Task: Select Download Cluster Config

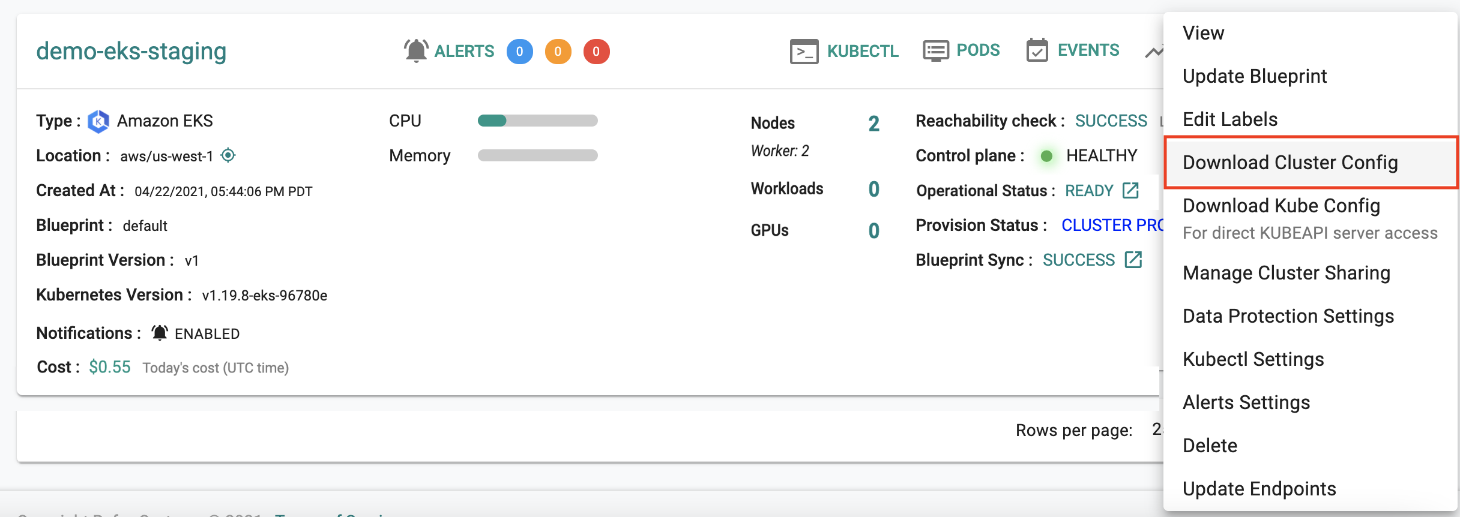Action: click(x=1311, y=163)
